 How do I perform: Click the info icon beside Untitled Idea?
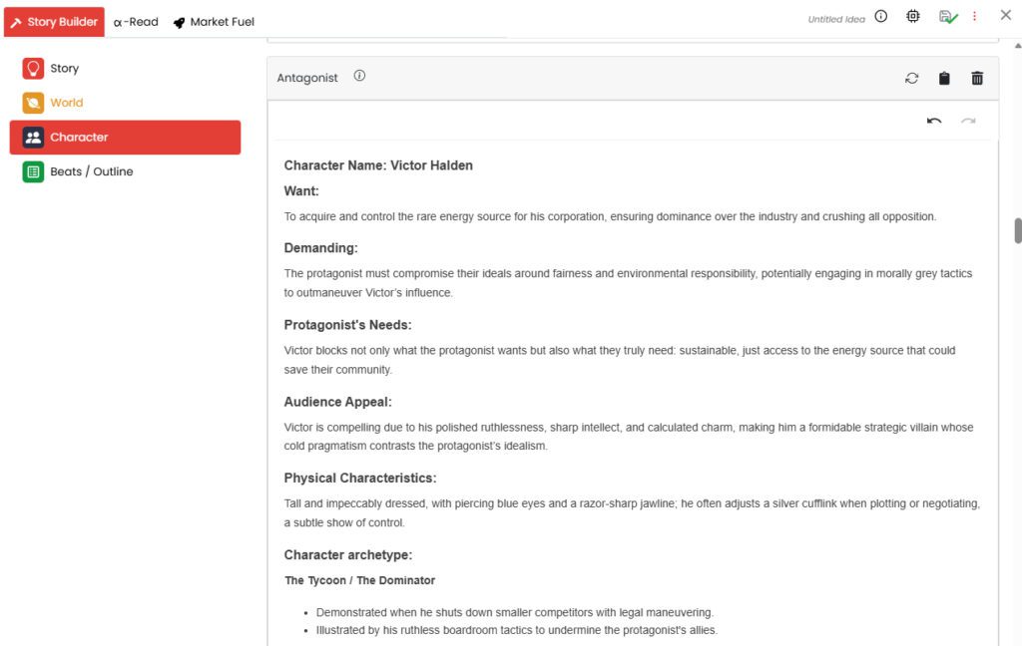click(879, 16)
